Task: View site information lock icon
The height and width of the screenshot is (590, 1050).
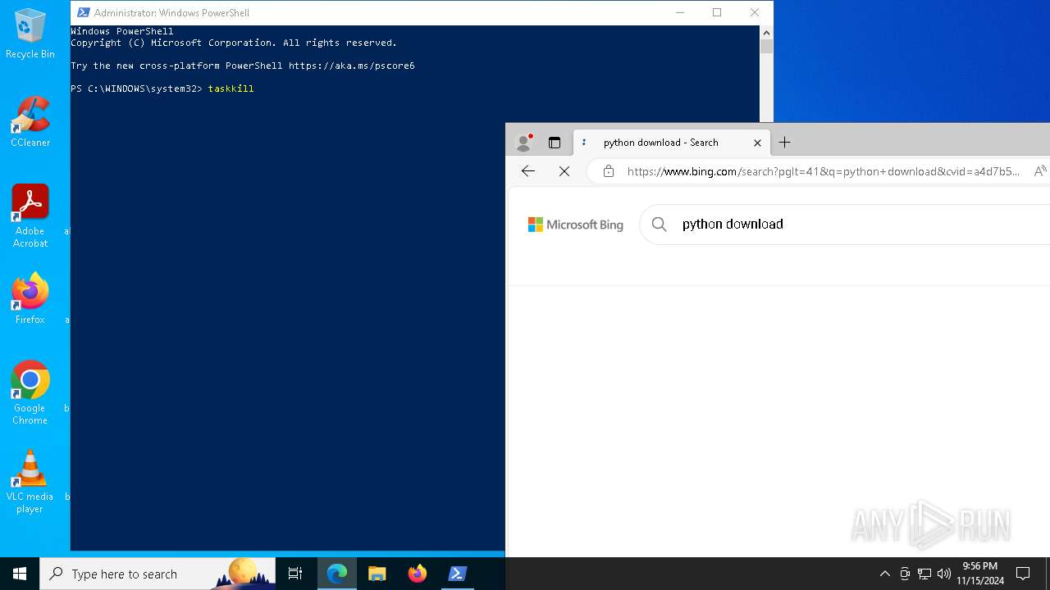Action: coord(608,171)
